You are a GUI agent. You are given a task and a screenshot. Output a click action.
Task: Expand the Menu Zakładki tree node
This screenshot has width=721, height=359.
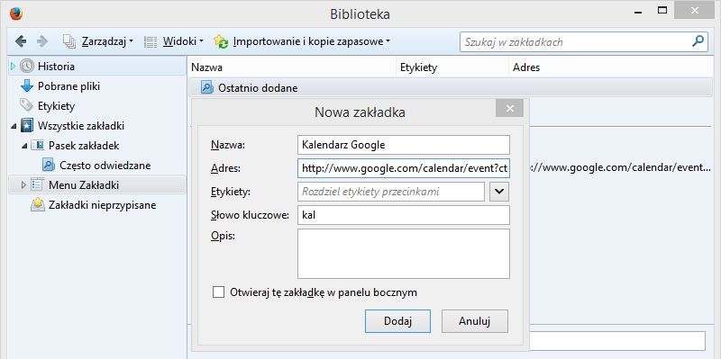24,185
